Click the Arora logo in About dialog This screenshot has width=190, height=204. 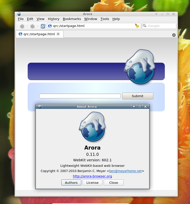coord(93,126)
